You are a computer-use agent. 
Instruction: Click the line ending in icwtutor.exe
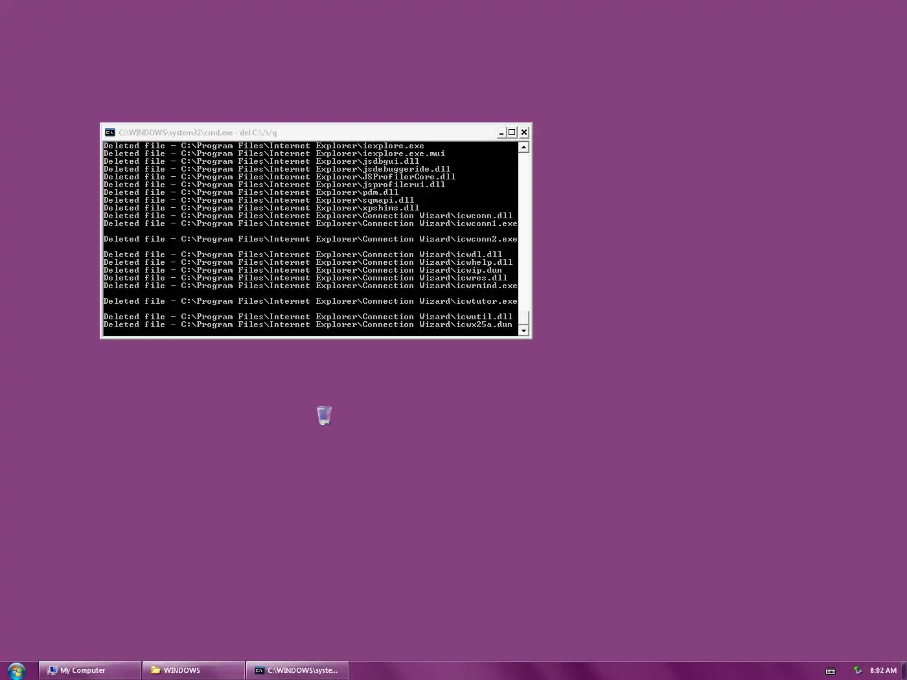click(x=311, y=301)
